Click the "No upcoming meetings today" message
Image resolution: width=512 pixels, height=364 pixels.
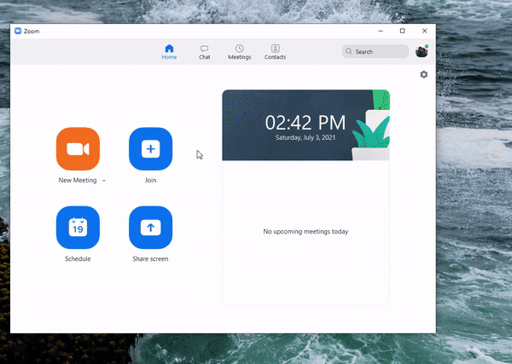(305, 232)
